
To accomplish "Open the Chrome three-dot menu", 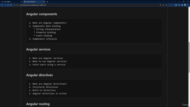I will [x=188, y=5].
